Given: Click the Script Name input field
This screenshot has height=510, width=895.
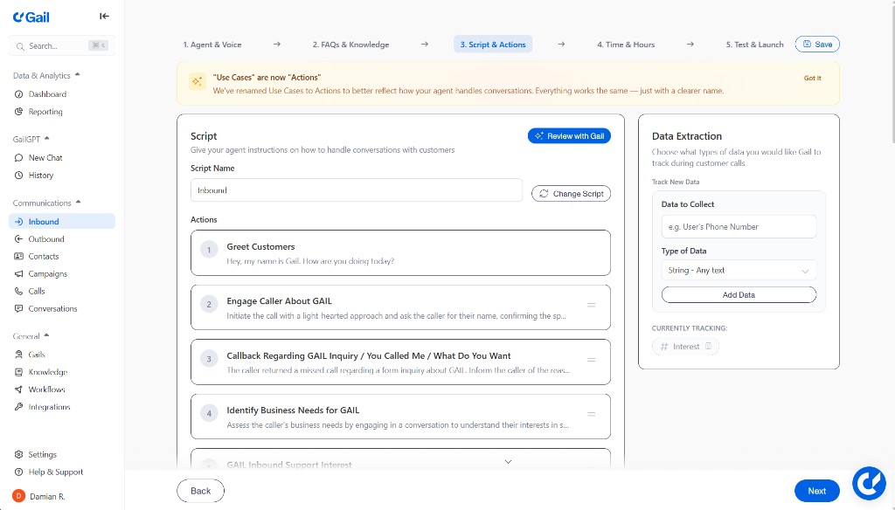Looking at the screenshot, I should point(356,190).
